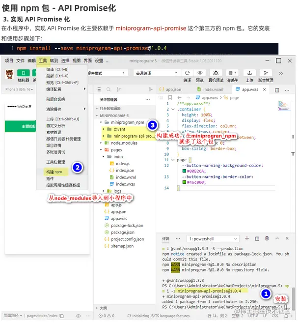Add new terminal with plus icon
299x323 pixels.
click(247, 238)
